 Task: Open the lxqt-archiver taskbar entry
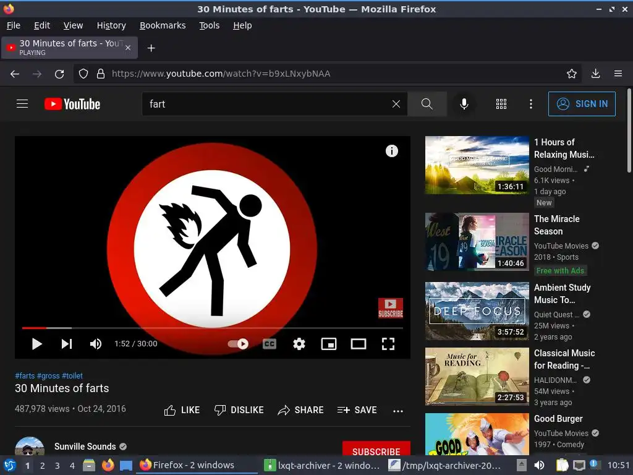coord(321,466)
